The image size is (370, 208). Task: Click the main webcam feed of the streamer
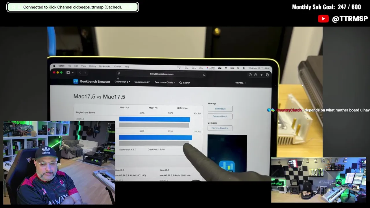[59, 163]
